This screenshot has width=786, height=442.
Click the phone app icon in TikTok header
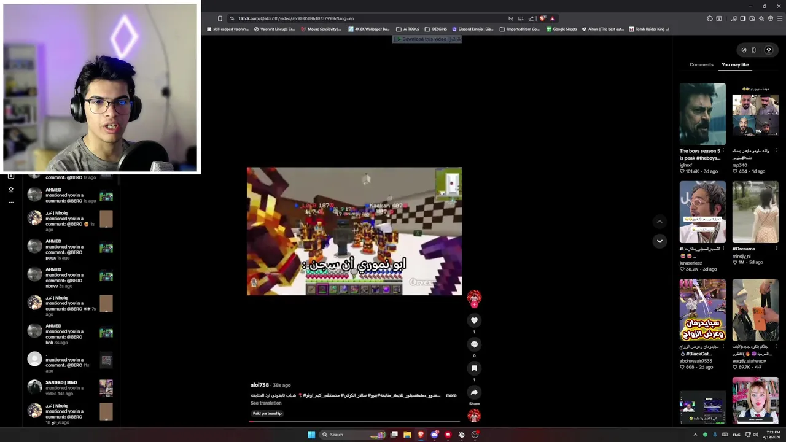click(x=754, y=50)
